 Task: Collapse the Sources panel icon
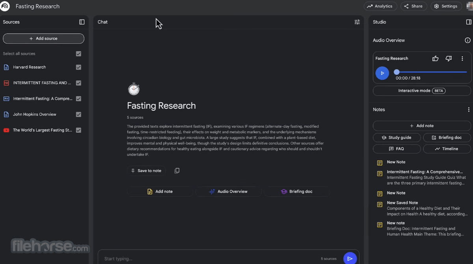click(82, 22)
